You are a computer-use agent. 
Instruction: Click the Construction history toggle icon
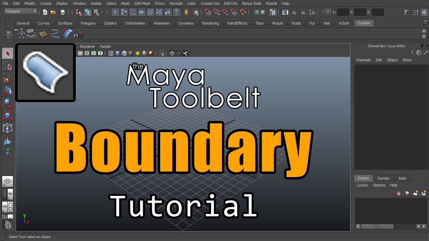[x=273, y=12]
